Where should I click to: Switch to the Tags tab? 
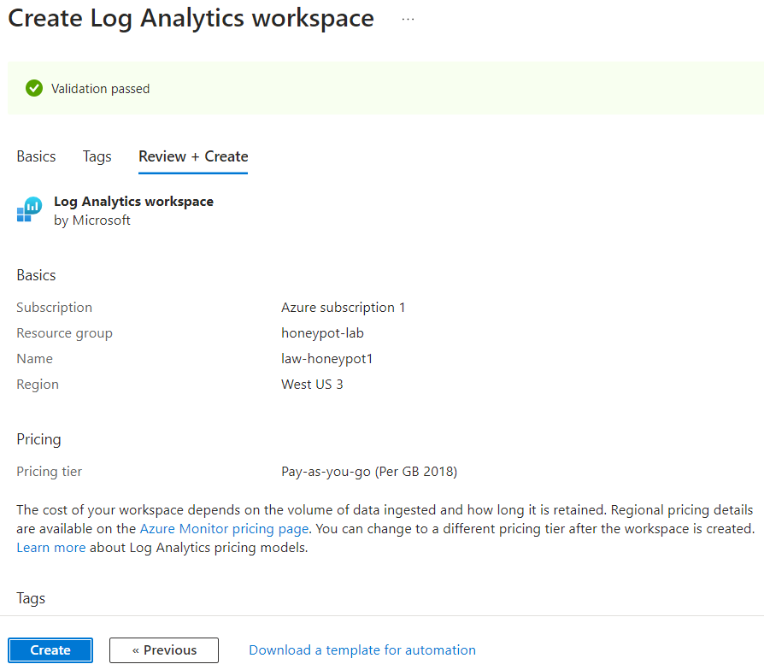[x=97, y=156]
